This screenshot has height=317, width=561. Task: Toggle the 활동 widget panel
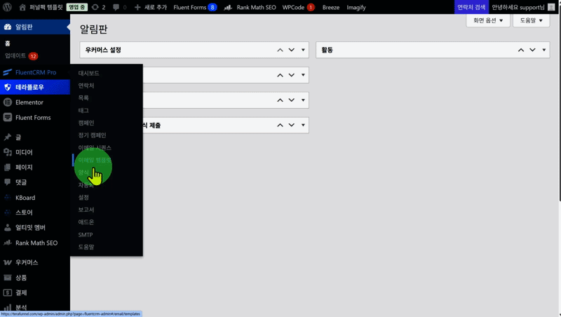click(543, 50)
